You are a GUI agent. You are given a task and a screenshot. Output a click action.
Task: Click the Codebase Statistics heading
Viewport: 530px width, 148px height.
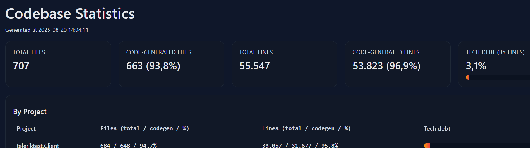[70, 14]
